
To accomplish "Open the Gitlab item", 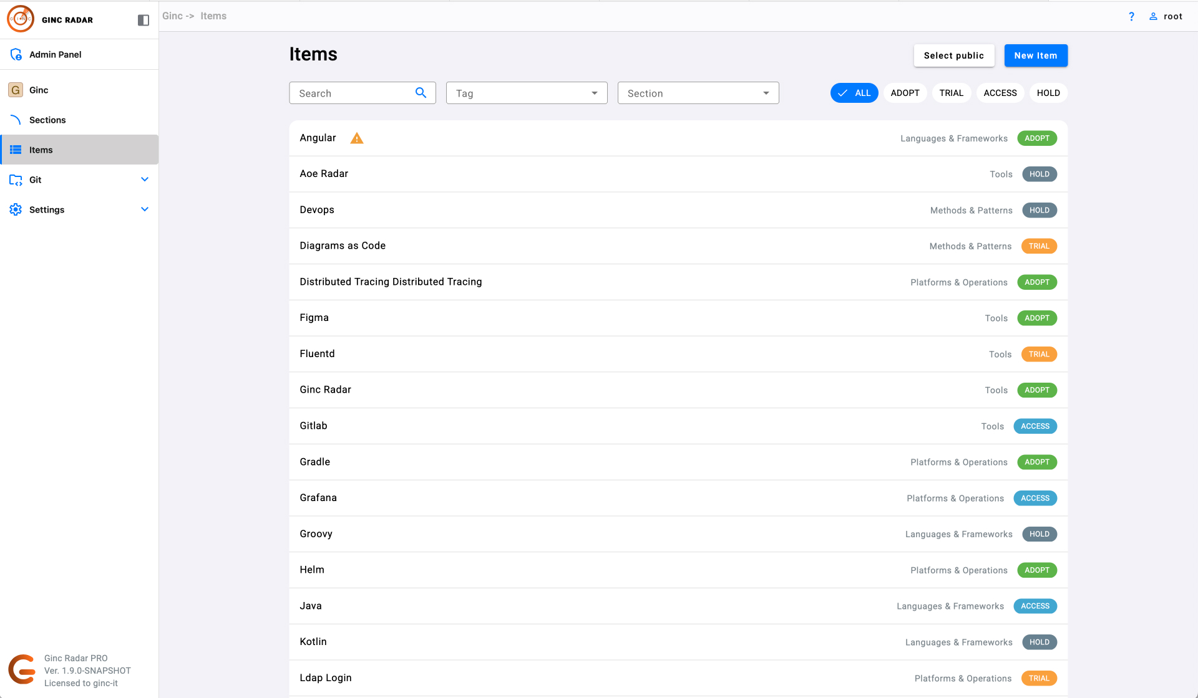I will (x=678, y=426).
